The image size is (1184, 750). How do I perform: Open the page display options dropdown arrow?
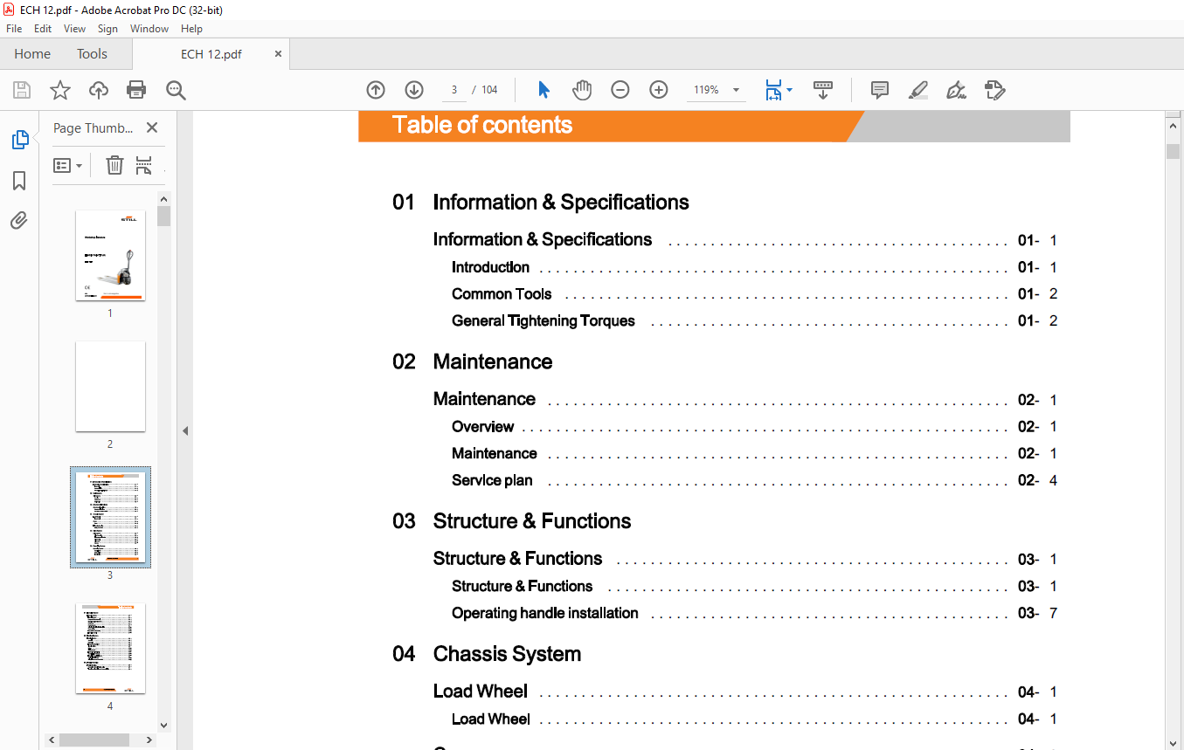click(x=790, y=90)
